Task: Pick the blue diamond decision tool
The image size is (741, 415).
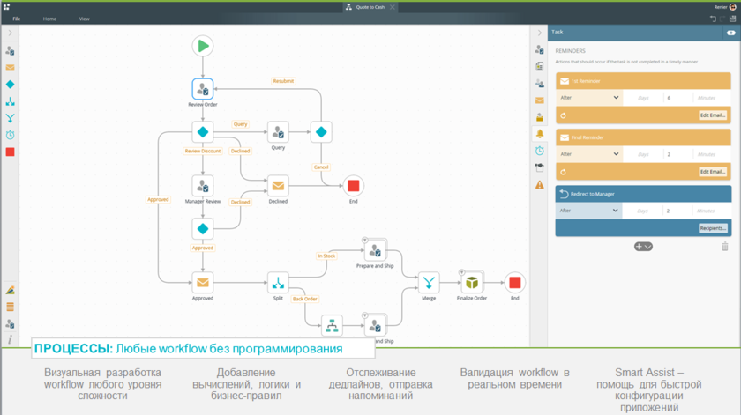Action: click(10, 85)
